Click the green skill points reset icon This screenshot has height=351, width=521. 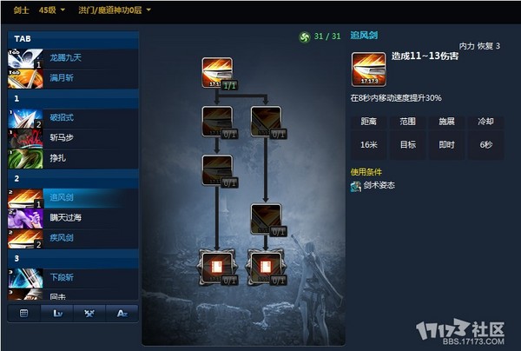(x=304, y=36)
